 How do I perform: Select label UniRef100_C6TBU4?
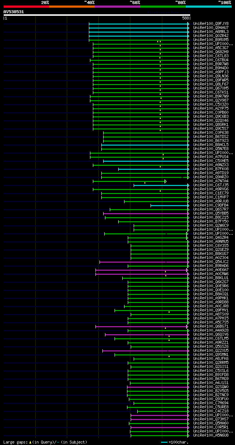click(x=211, y=60)
